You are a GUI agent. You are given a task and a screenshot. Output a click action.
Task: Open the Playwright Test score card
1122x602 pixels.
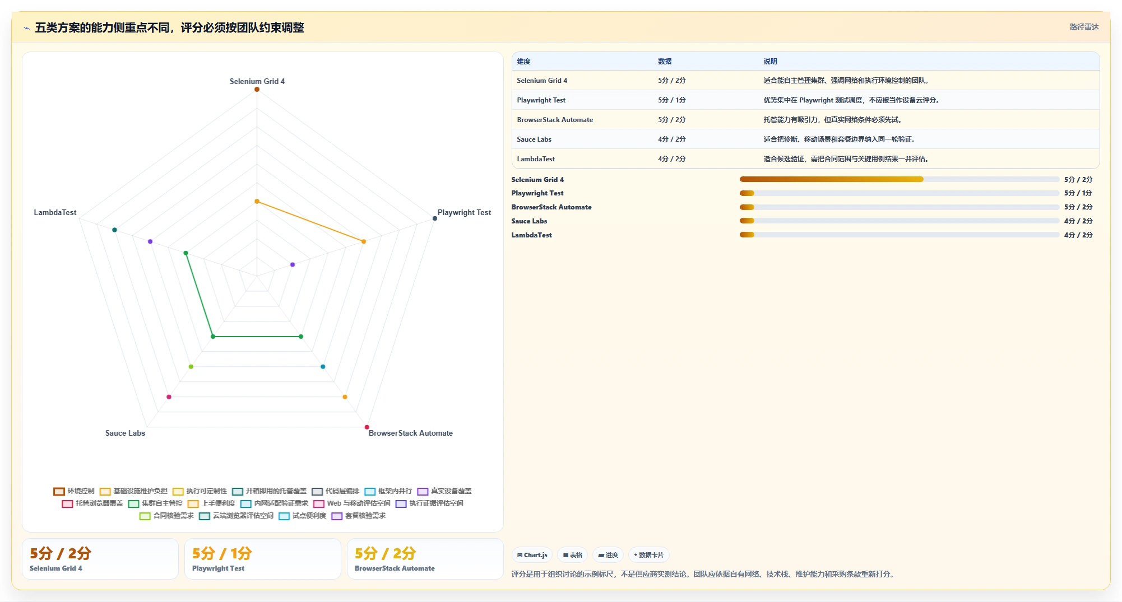pyautogui.click(x=263, y=559)
